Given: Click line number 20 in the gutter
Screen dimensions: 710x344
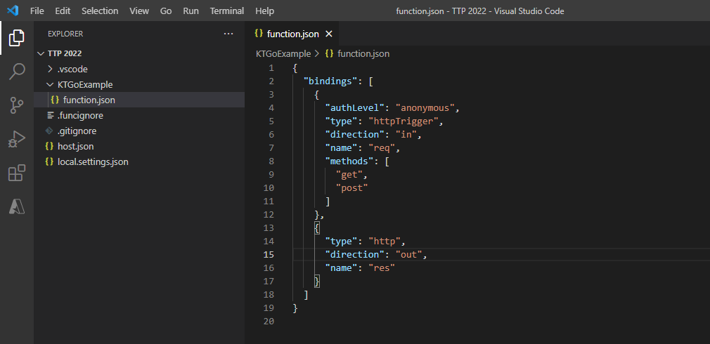Looking at the screenshot, I should (269, 321).
